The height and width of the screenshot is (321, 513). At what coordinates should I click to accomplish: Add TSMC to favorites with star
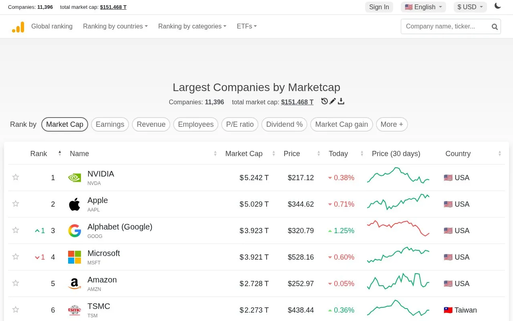tap(16, 309)
